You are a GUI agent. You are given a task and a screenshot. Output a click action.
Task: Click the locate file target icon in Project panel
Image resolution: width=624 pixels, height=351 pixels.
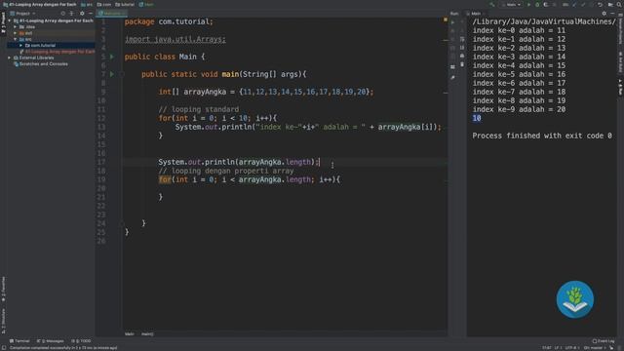[x=62, y=13]
